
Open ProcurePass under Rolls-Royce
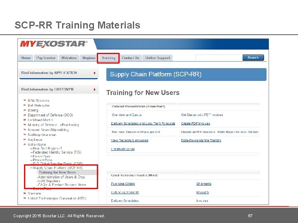click(42, 160)
